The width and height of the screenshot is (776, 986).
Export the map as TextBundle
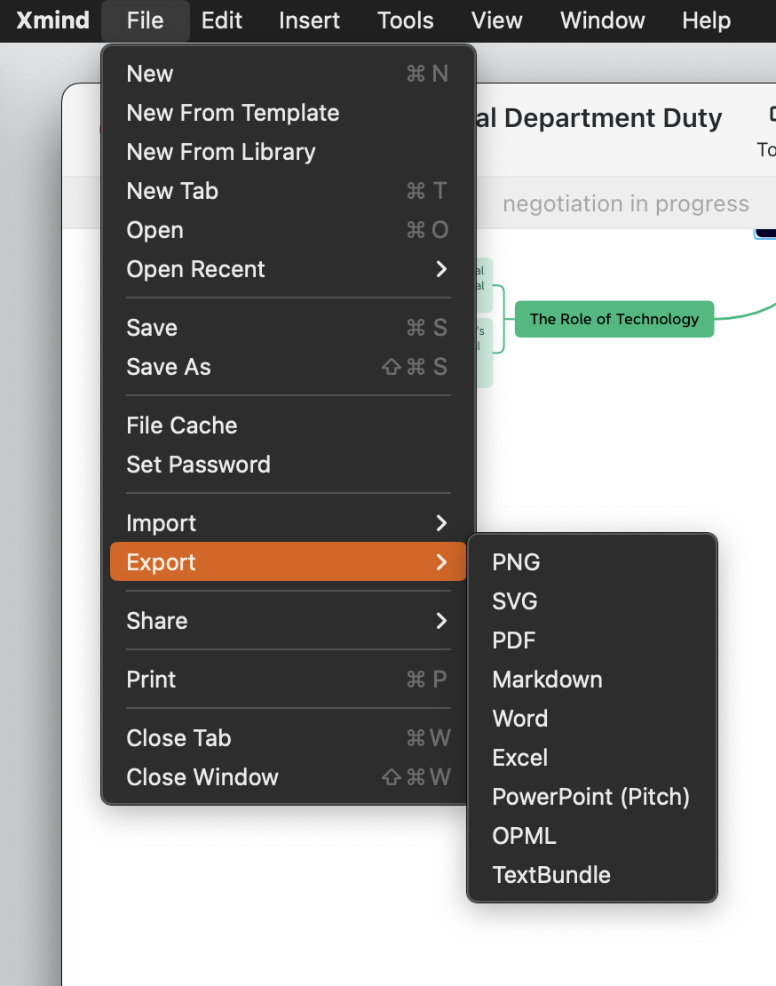click(592, 875)
